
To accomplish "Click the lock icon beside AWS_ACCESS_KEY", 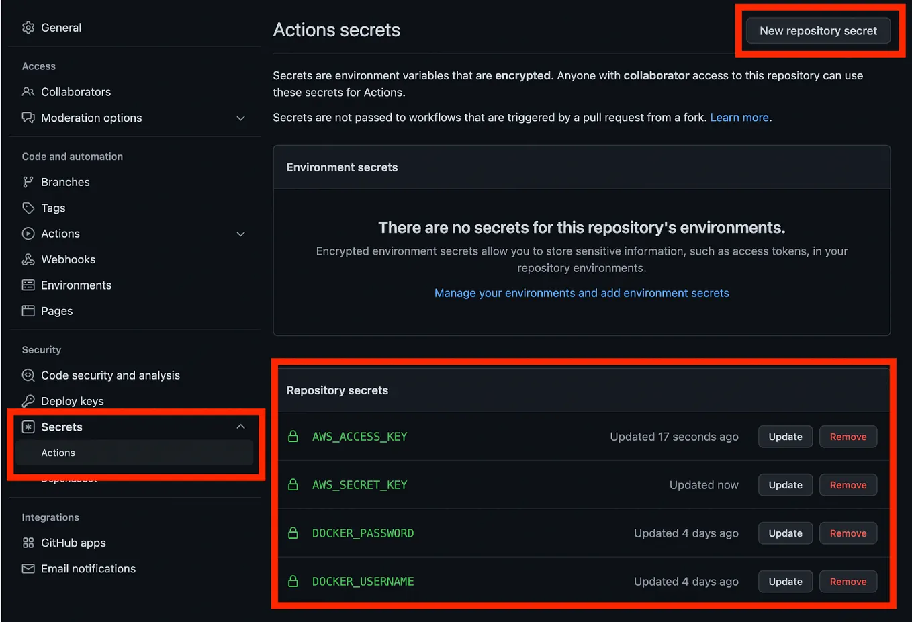I will pyautogui.click(x=293, y=436).
